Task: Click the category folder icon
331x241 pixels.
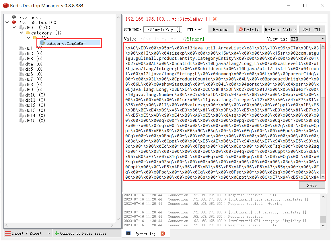Action: [x=28, y=33]
